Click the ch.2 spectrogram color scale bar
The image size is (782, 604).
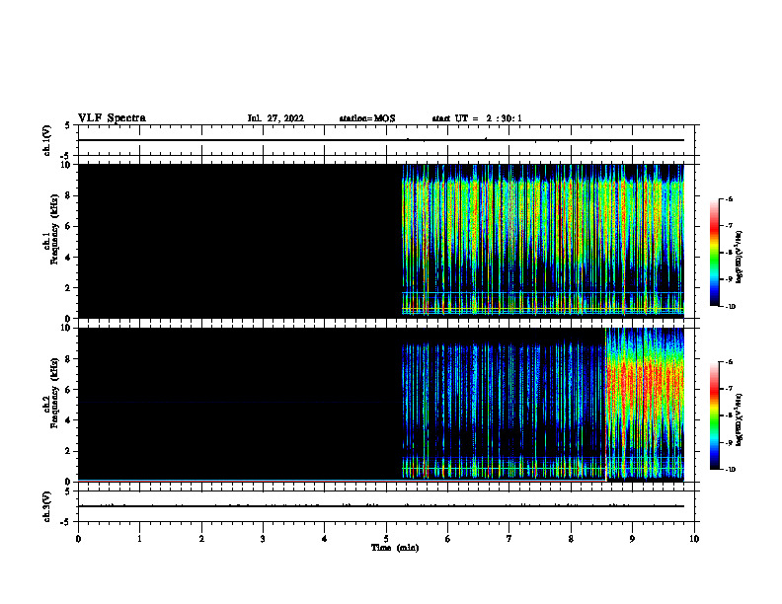pyautogui.click(x=715, y=415)
